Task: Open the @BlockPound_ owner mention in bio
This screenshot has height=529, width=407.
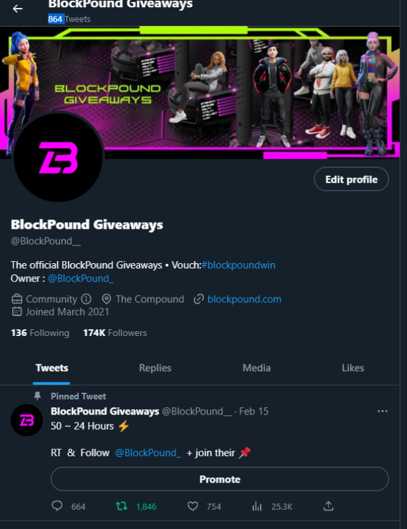Action: tap(80, 278)
